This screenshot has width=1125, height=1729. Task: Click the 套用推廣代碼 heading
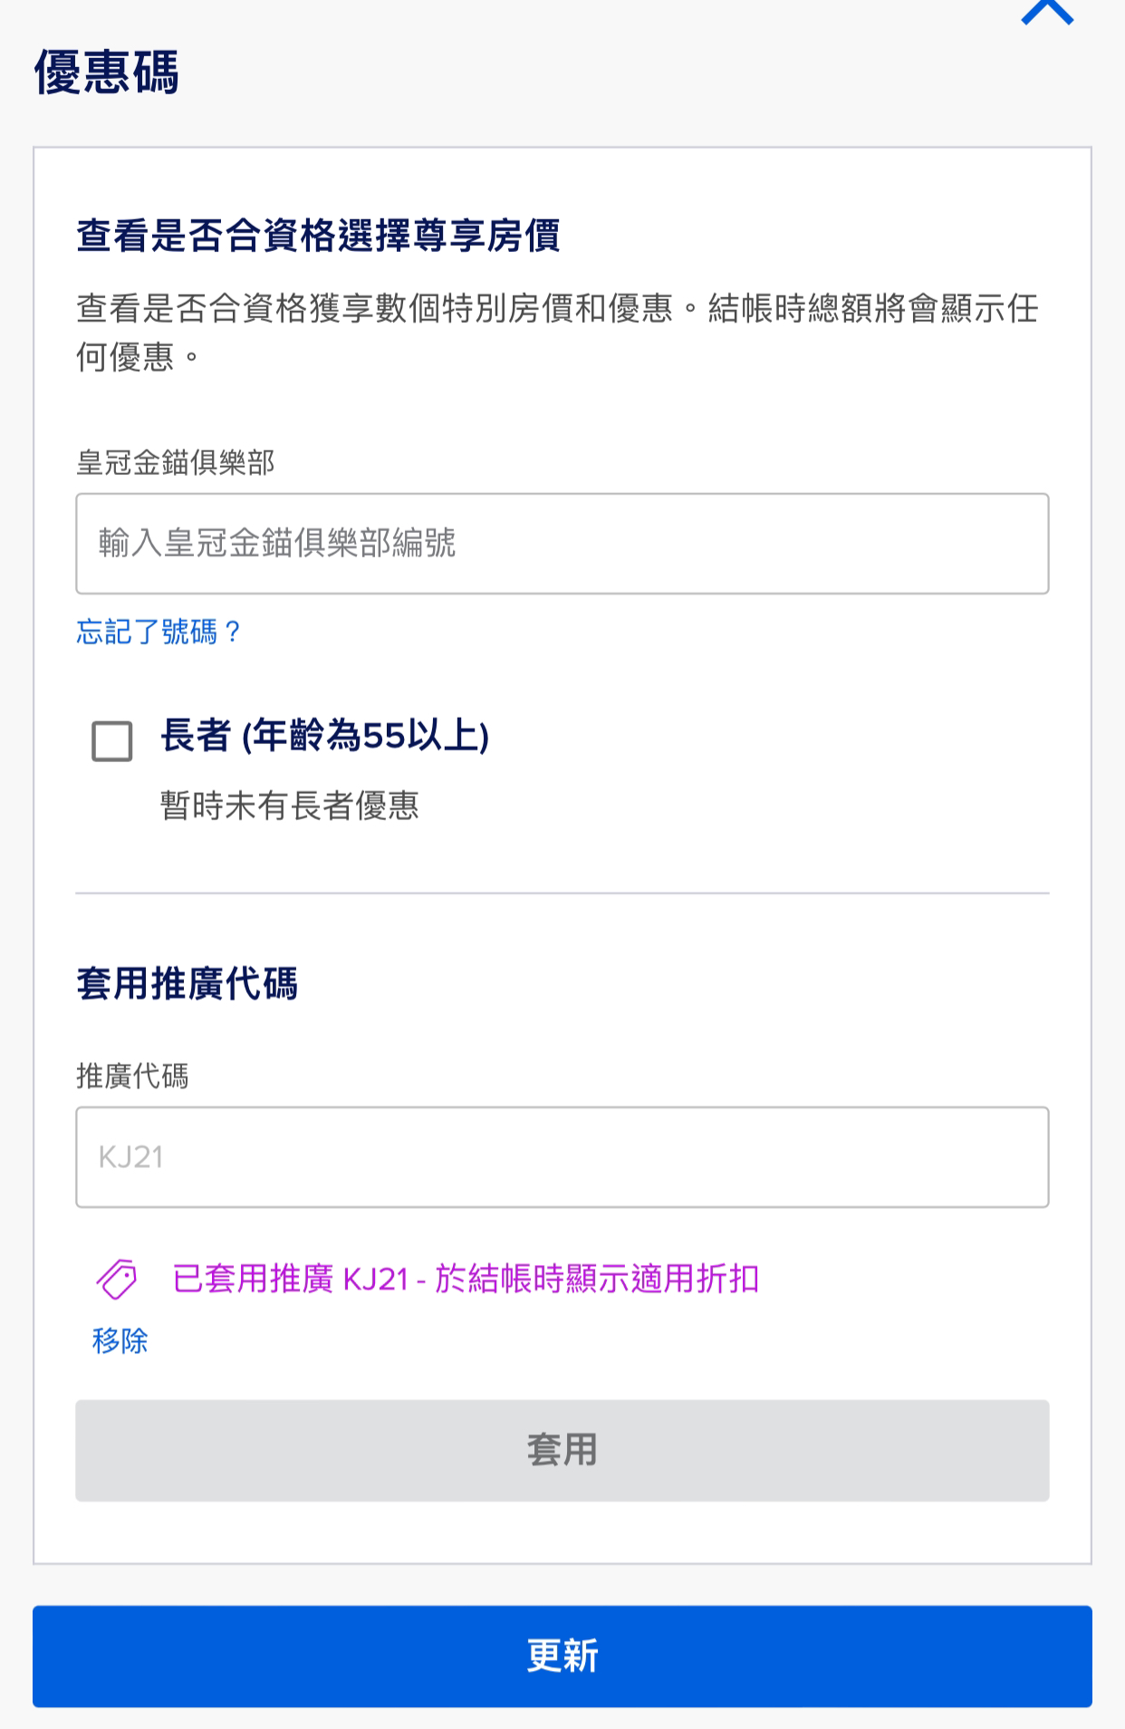(187, 983)
